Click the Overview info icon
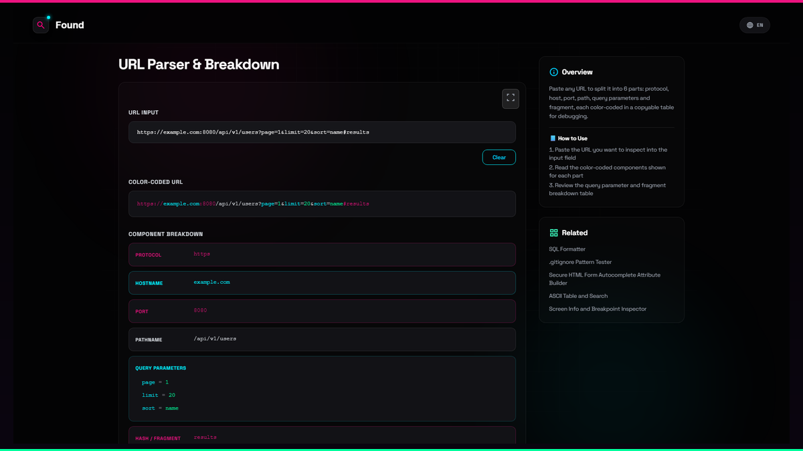 [x=553, y=72]
